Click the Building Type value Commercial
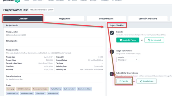172x96 pixels. click(98, 66)
